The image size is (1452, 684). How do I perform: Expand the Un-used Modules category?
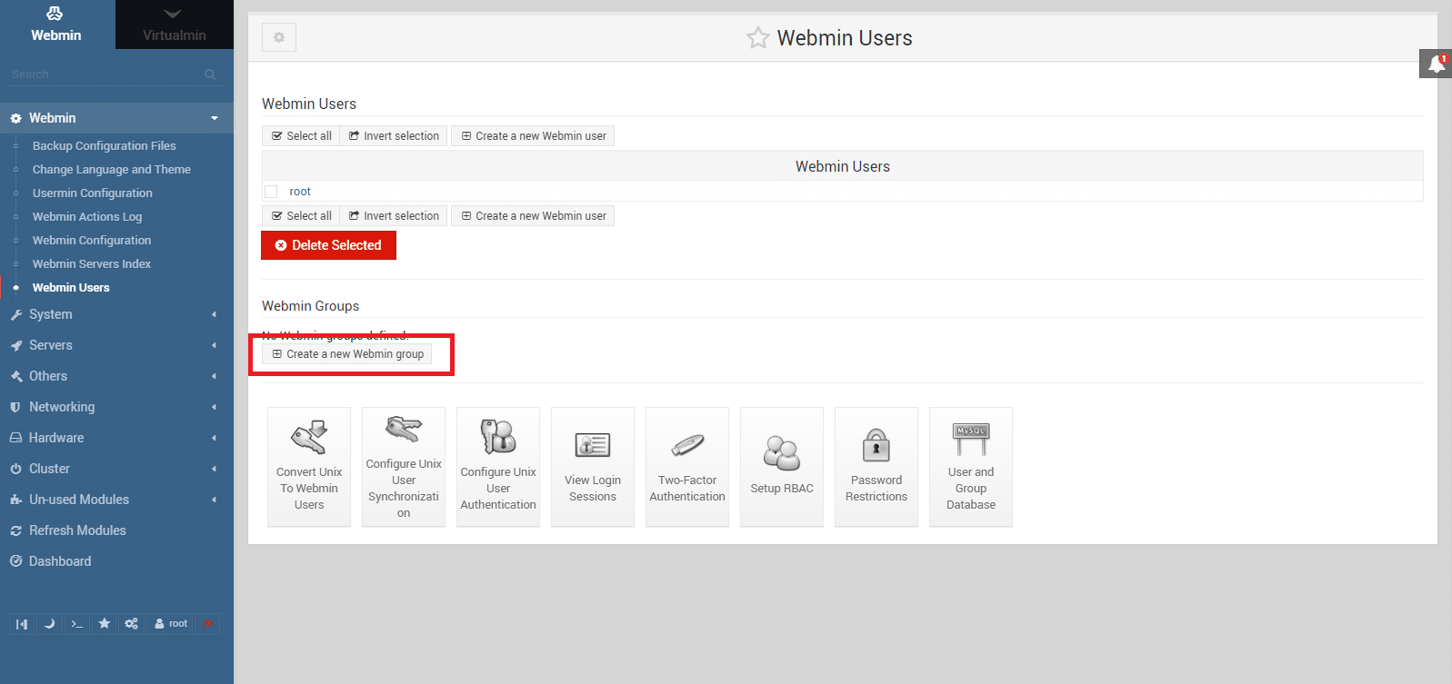click(116, 500)
